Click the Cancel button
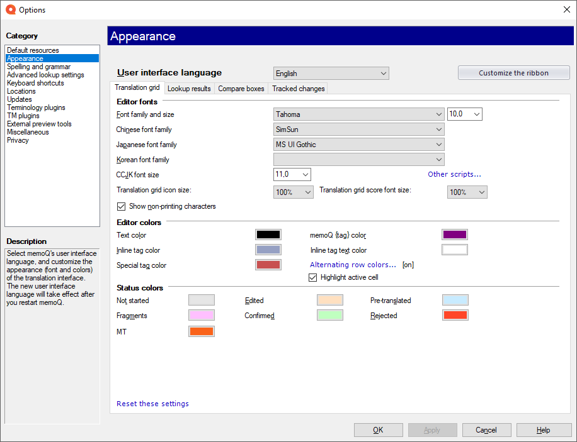This screenshot has width=577, height=442. [x=486, y=430]
